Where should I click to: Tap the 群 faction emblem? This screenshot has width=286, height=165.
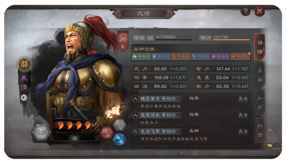point(24,64)
